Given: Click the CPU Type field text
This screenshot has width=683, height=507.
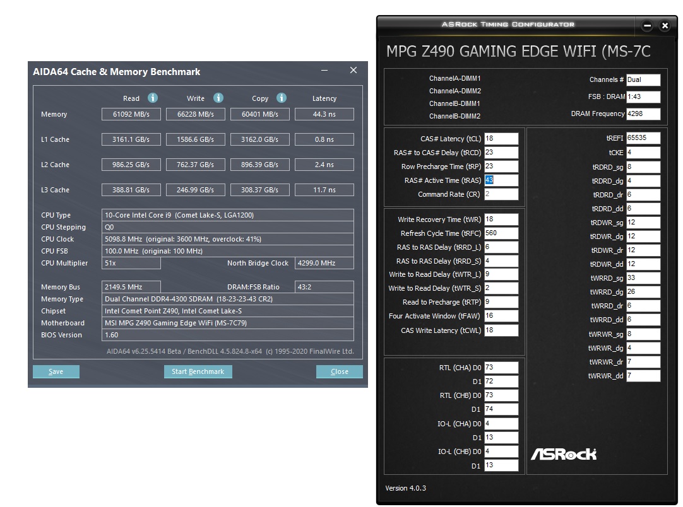Looking at the screenshot, I should [x=228, y=215].
